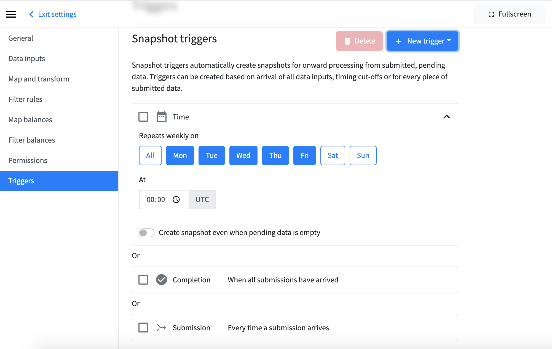Open the hamburger navigation menu
The image size is (552, 349).
[11, 14]
